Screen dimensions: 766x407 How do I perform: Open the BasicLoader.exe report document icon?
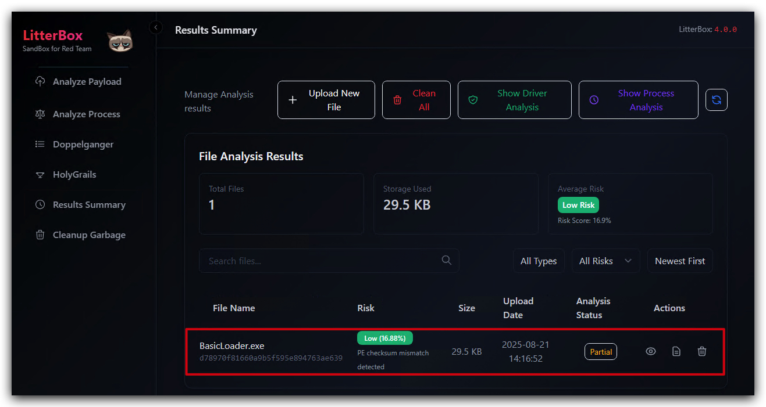676,351
